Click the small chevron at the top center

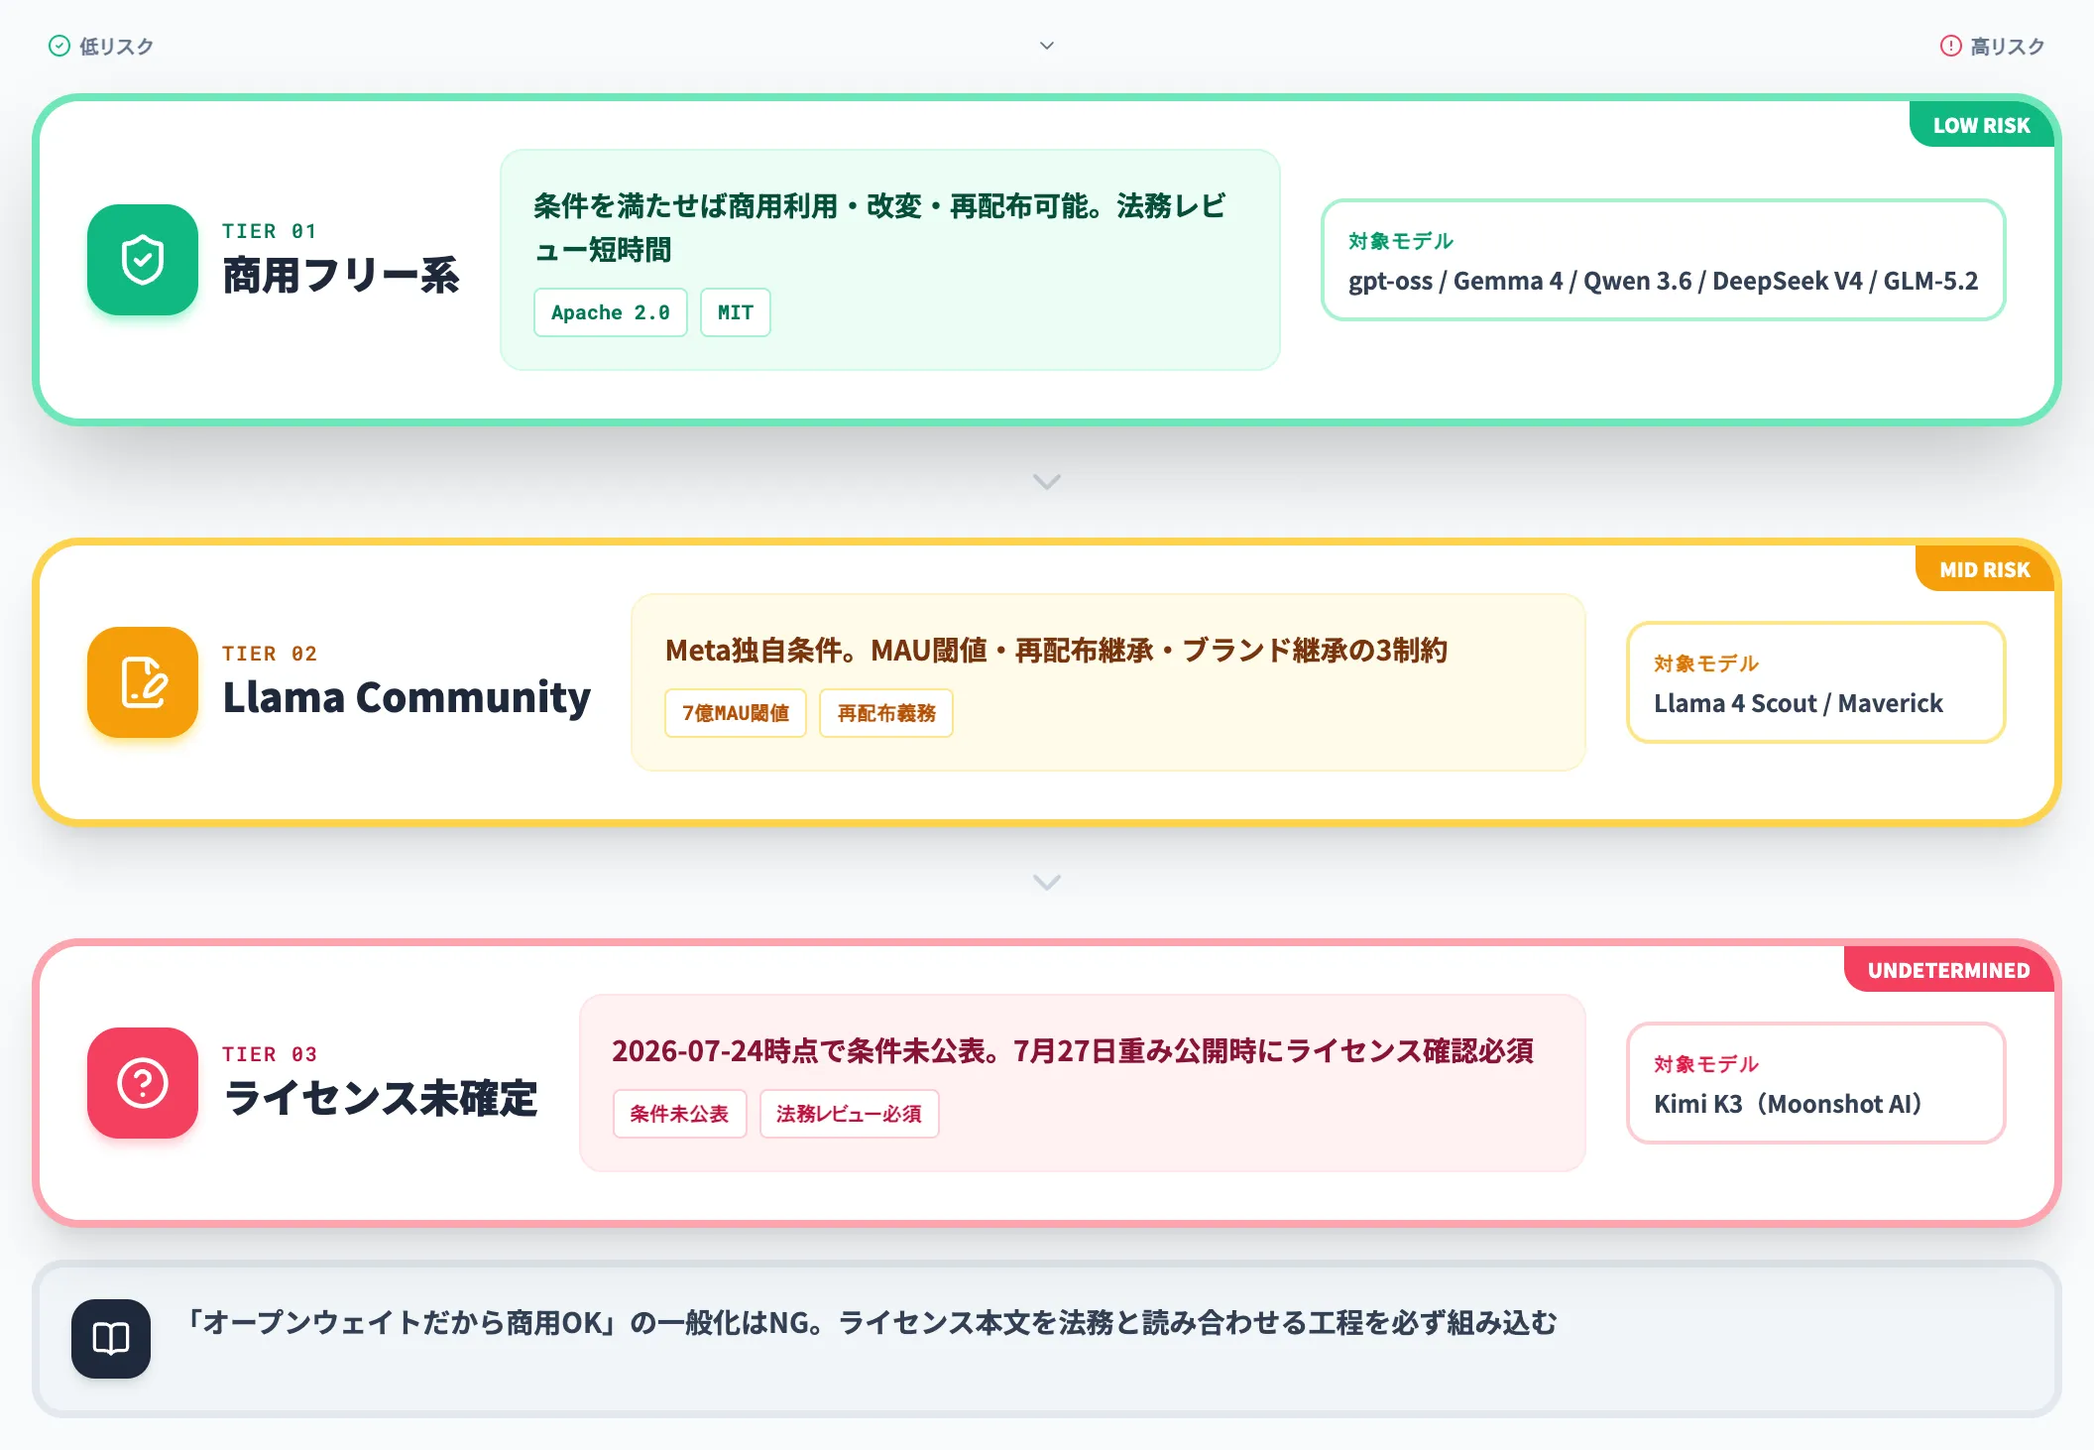[x=1047, y=46]
